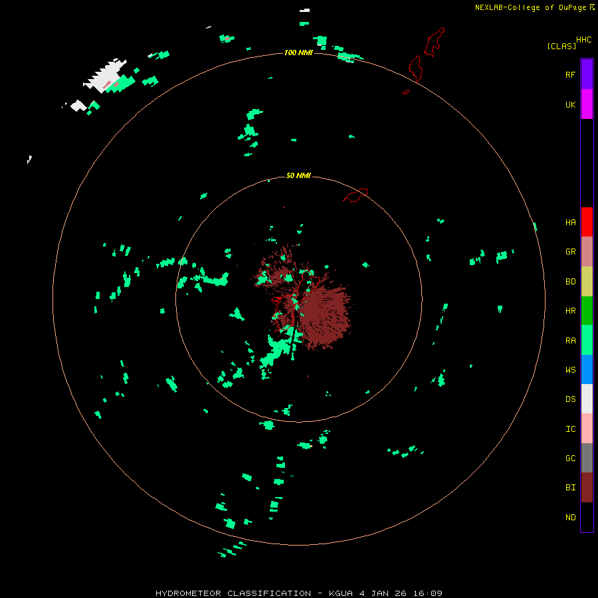Screen dimensions: 598x598
Task: Click the 50 NMI range ring label
Action: tap(298, 175)
